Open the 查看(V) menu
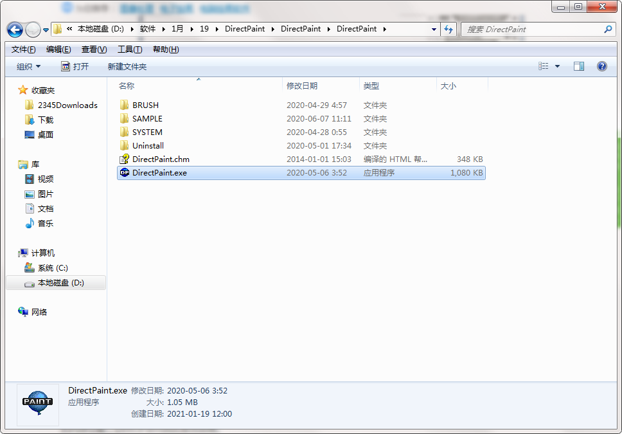Viewport: 622px width, 434px height. click(94, 50)
